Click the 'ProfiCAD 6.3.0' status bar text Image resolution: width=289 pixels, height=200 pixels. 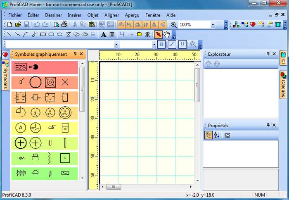click(x=17, y=195)
